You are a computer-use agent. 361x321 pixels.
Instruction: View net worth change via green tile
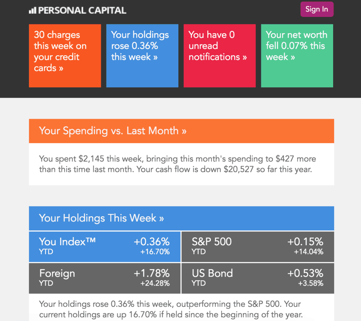point(297,55)
